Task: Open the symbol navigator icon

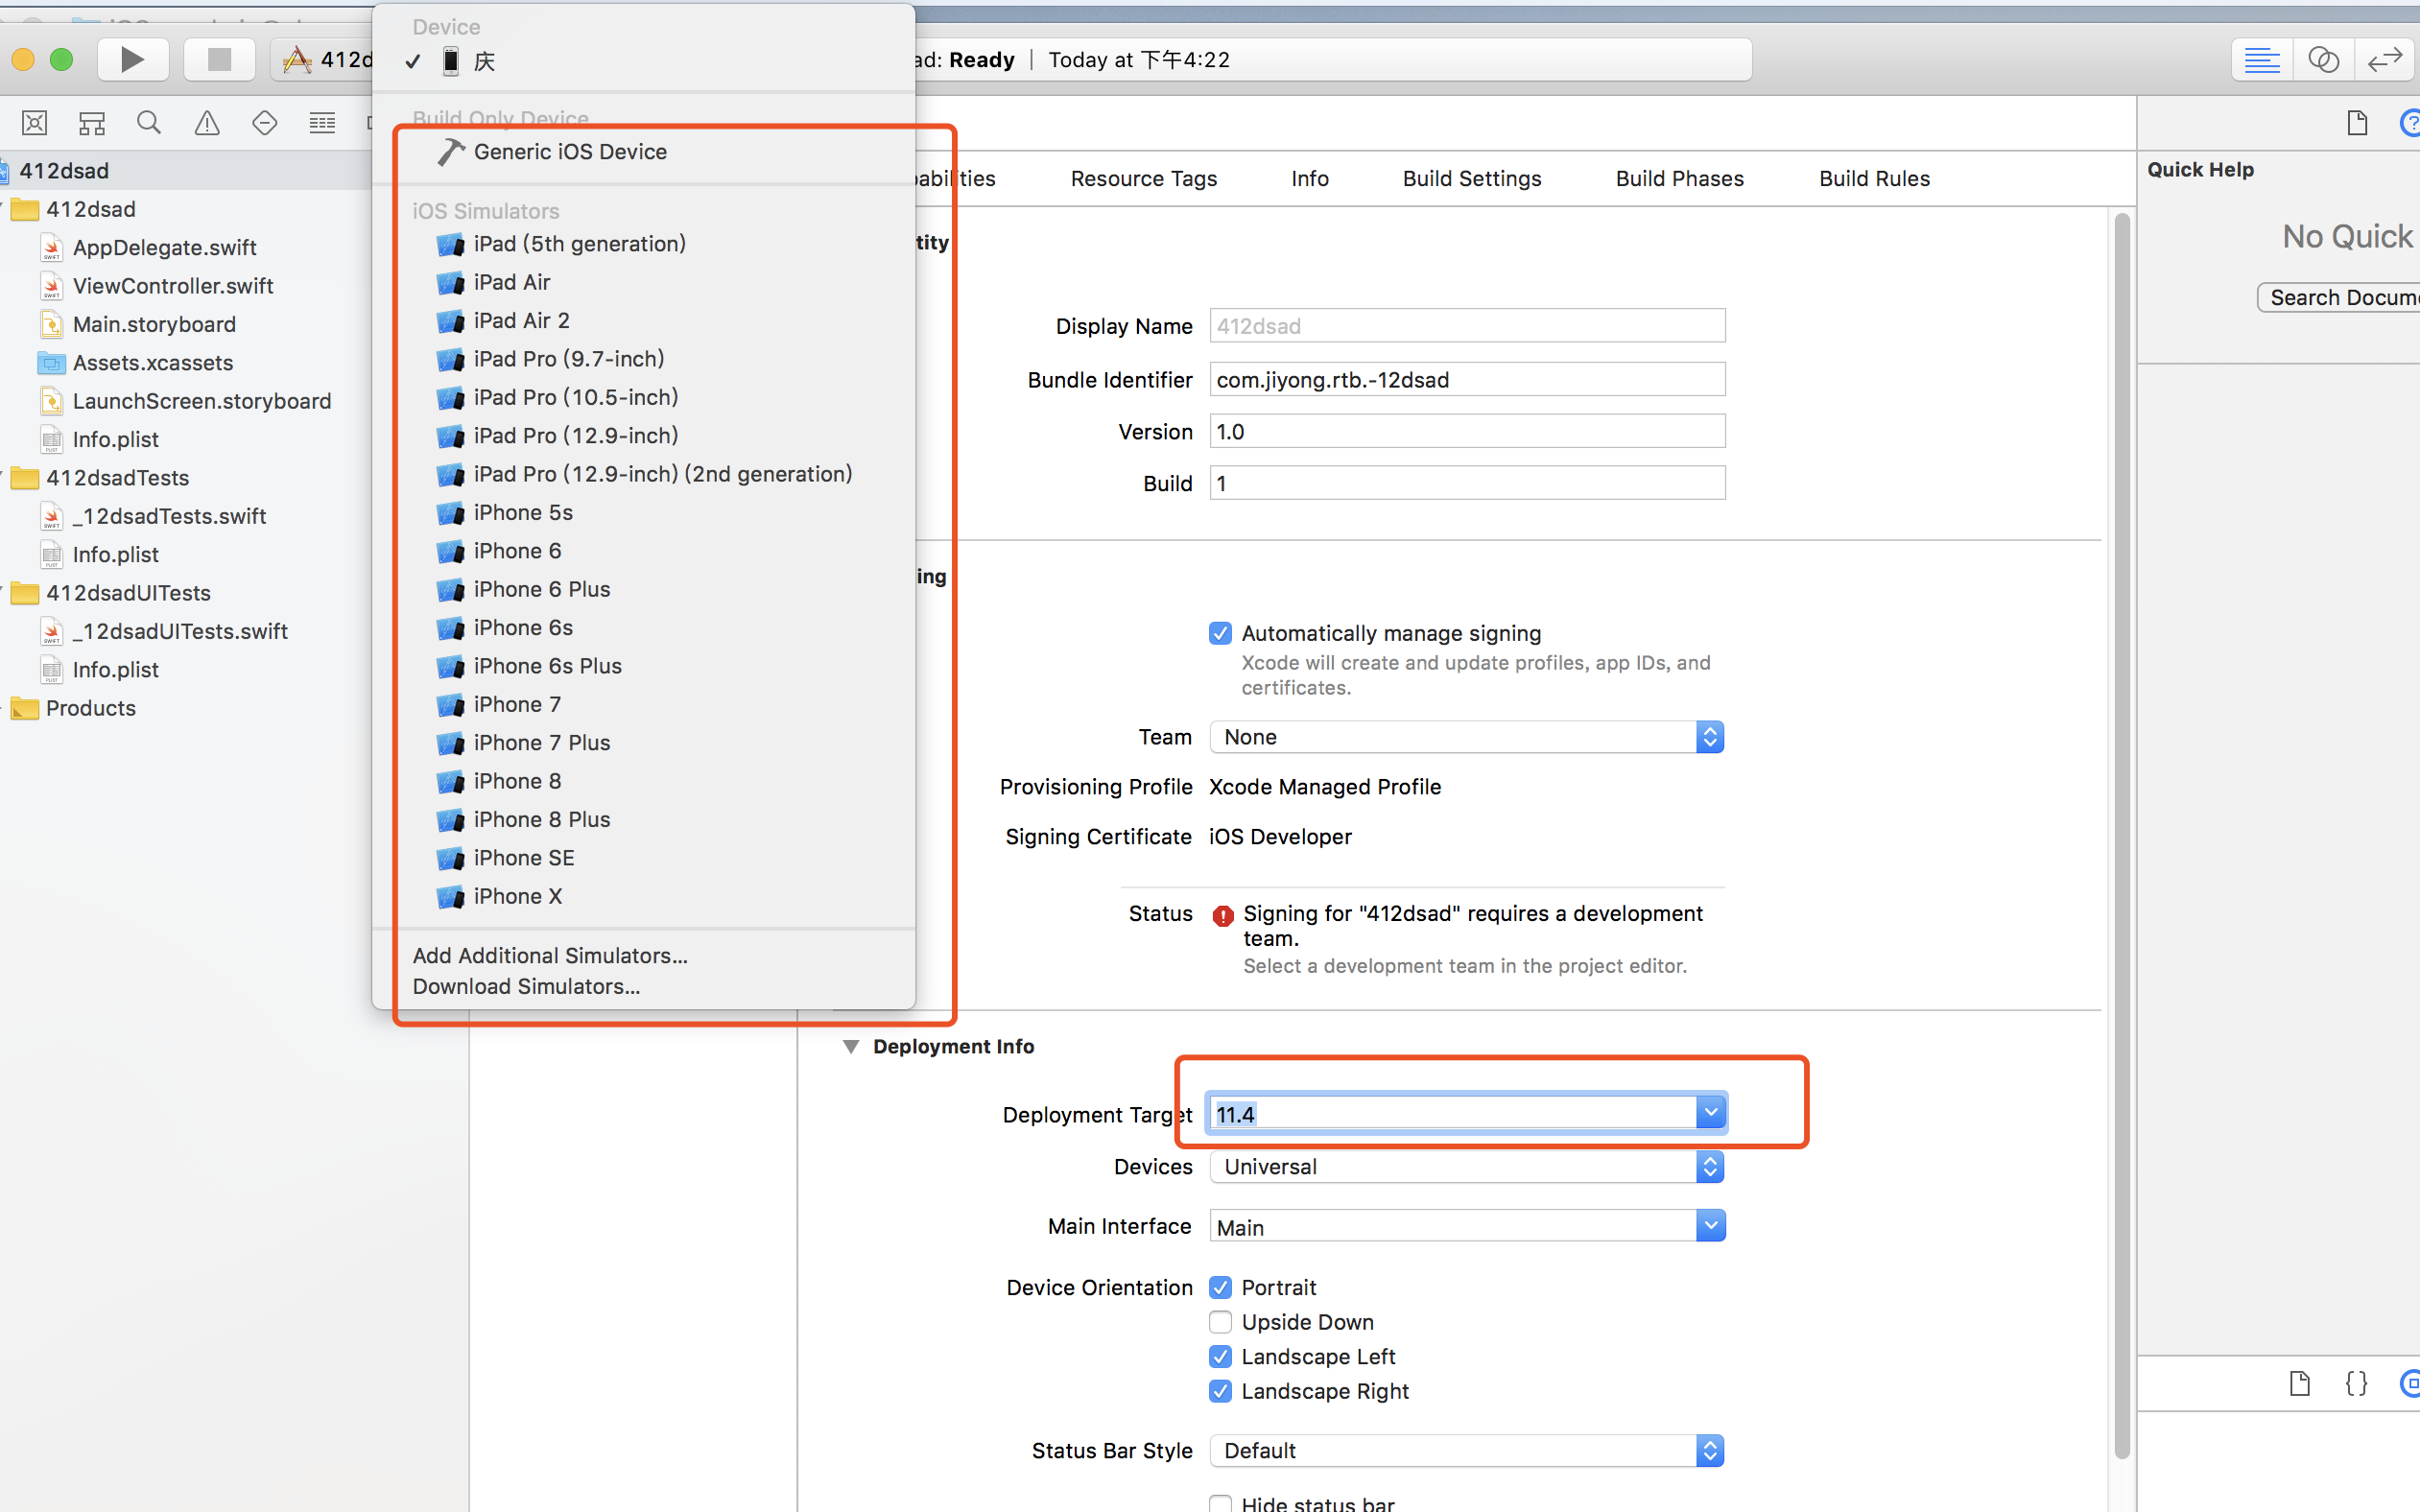Action: [x=92, y=123]
